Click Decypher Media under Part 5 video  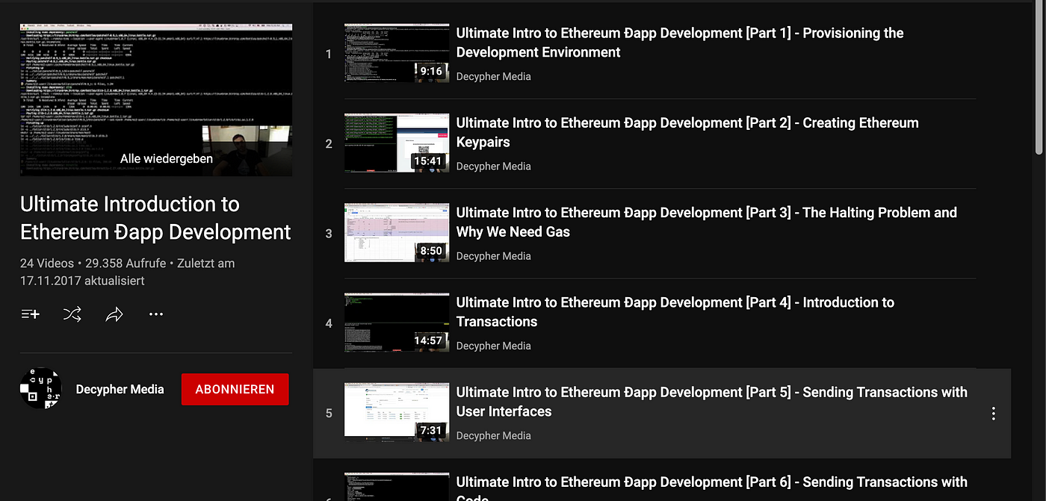pos(493,435)
